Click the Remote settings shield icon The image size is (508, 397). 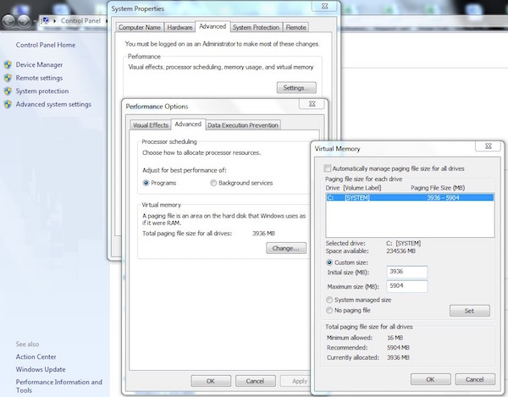(x=8, y=78)
